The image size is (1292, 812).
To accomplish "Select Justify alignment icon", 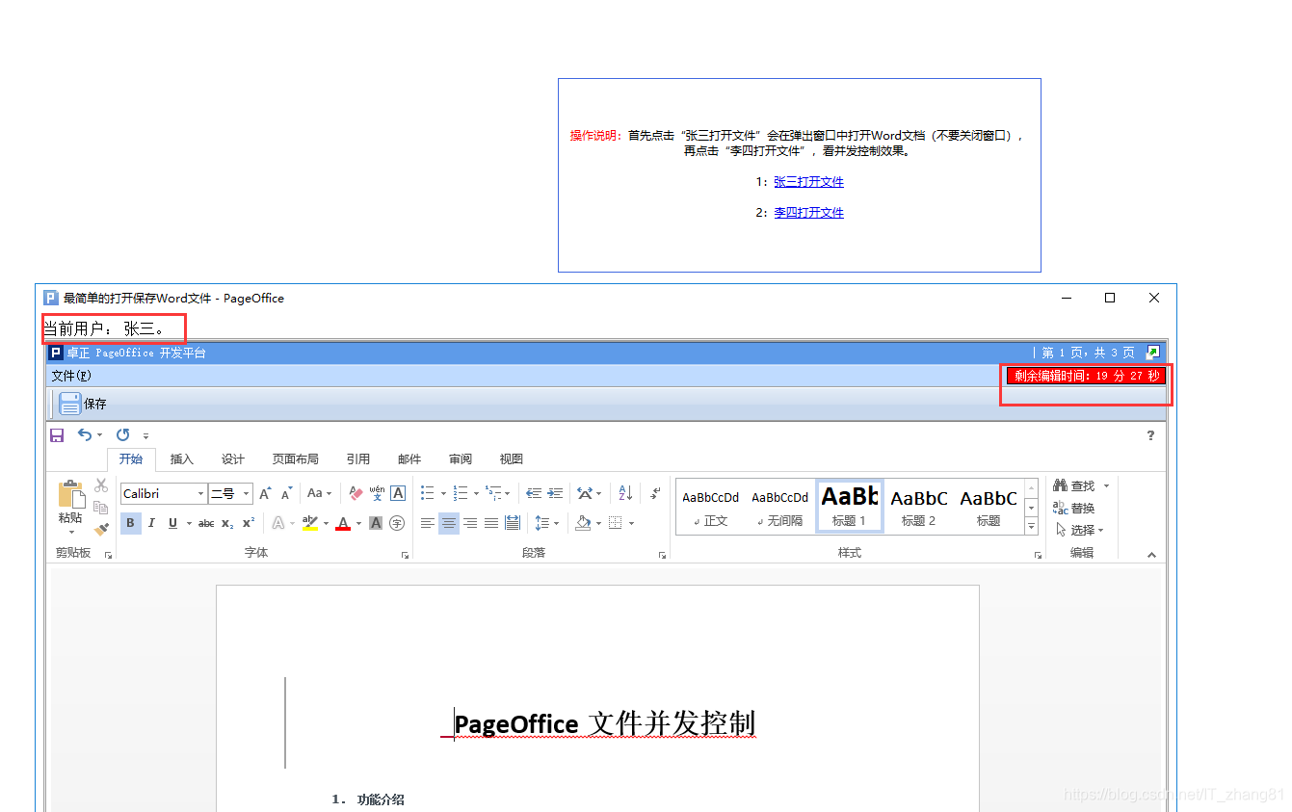I will (x=491, y=523).
